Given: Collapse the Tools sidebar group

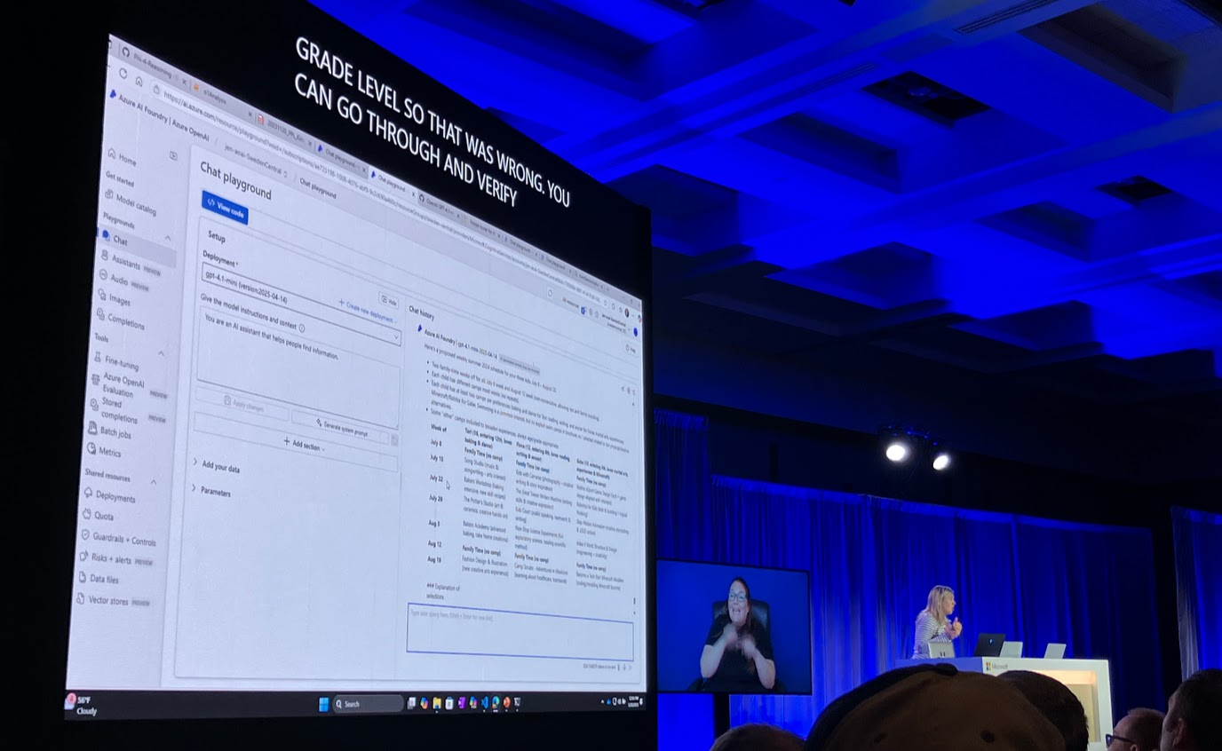Looking at the screenshot, I should [x=162, y=354].
